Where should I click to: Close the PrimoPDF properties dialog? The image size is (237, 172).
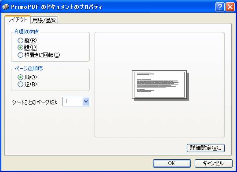click(230, 7)
